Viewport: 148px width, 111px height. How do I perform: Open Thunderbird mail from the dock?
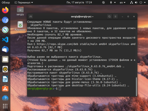(x=5, y=49)
